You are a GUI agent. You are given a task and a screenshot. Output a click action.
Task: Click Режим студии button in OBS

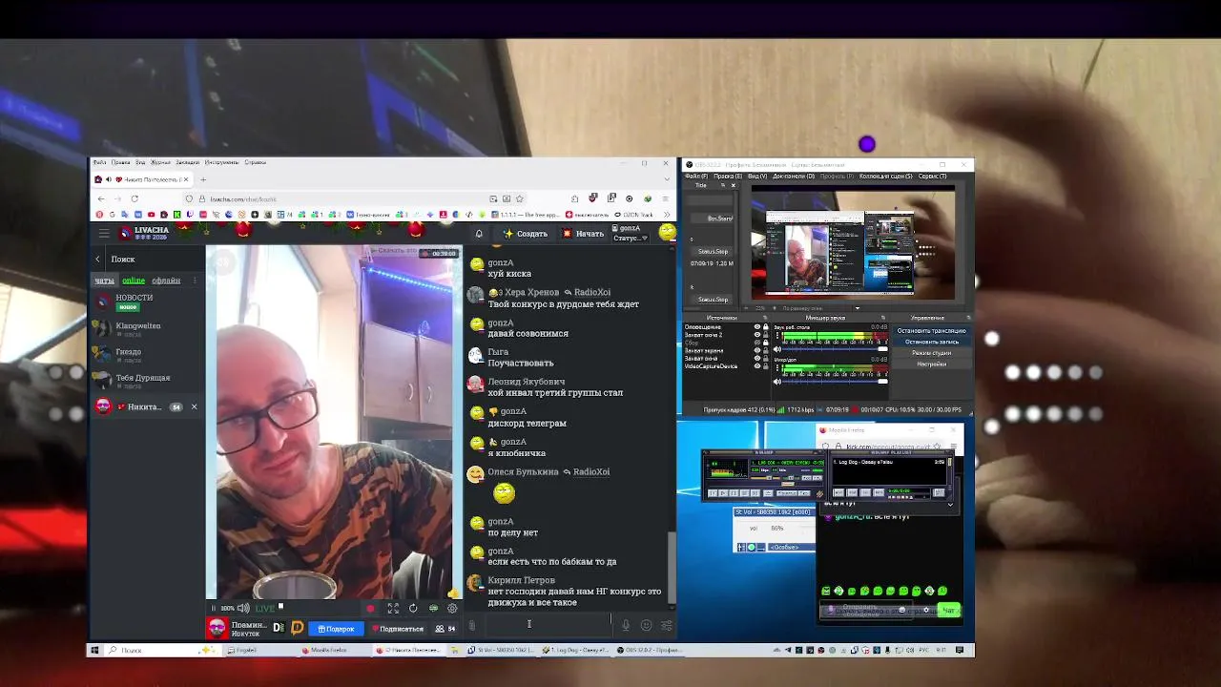(932, 353)
